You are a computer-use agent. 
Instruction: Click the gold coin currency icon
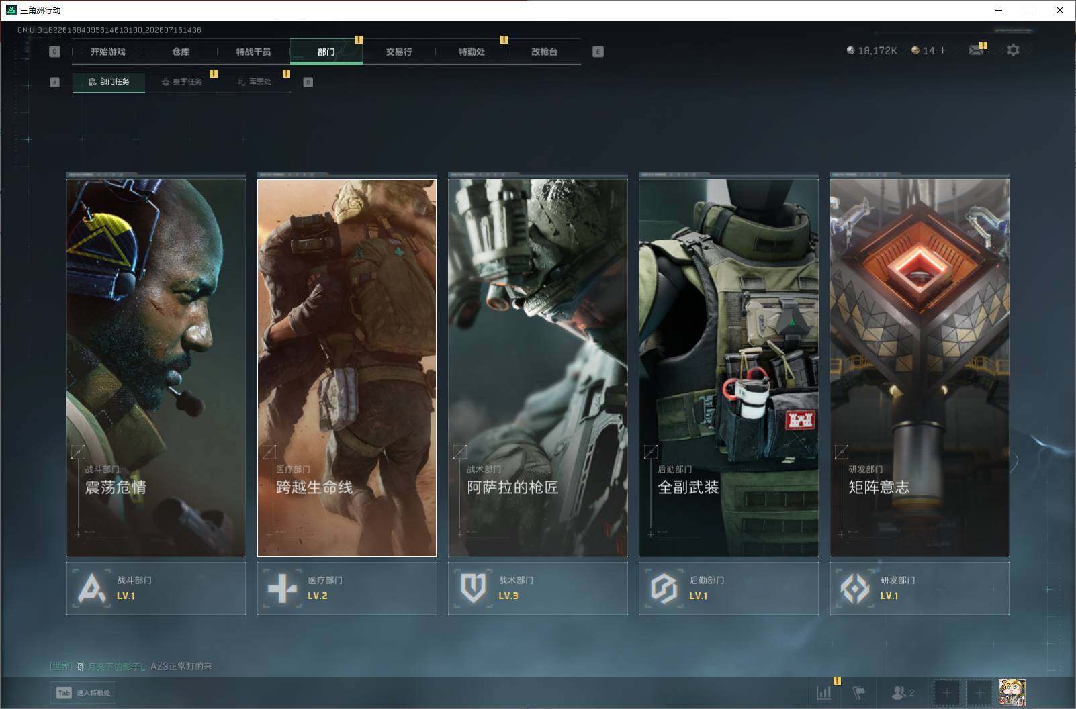pos(915,50)
